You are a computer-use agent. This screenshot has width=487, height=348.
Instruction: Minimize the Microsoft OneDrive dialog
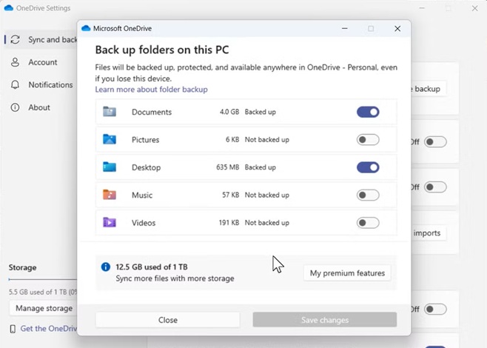344,29
